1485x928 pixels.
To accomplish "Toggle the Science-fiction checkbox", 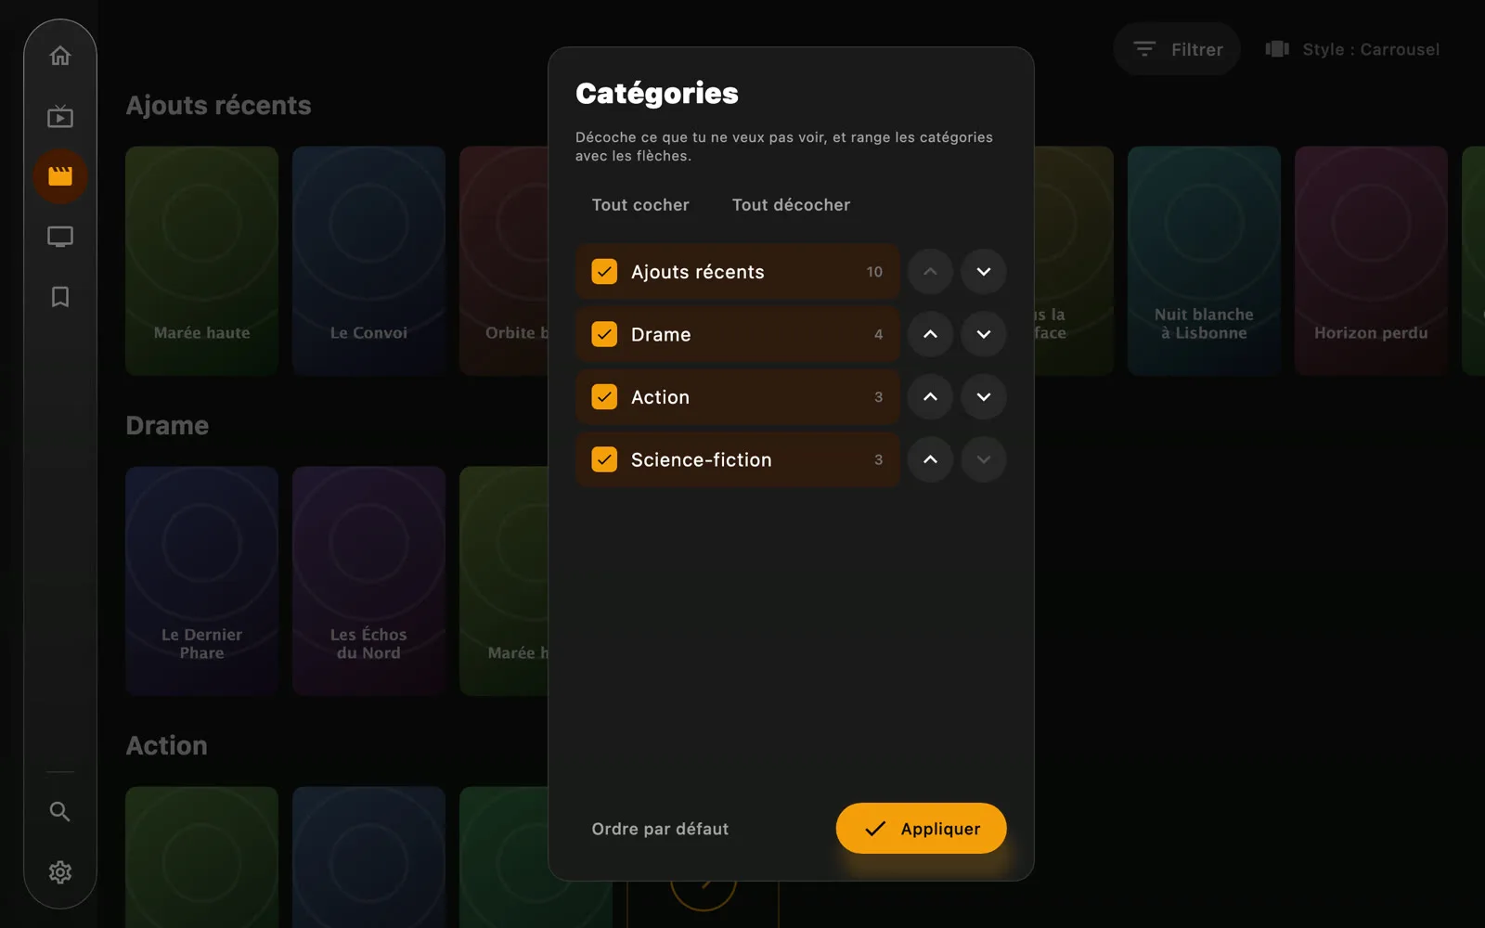I will tap(604, 459).
